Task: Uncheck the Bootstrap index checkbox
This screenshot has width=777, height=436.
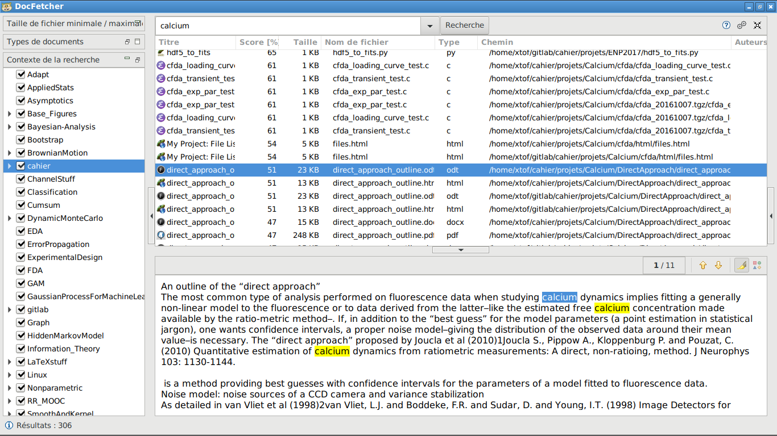Action: click(21, 140)
